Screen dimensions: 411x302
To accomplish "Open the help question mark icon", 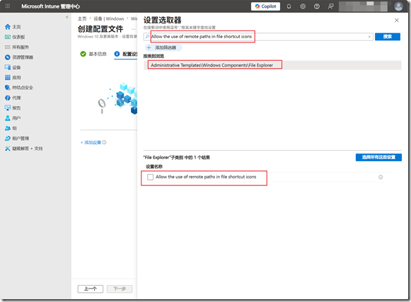I will point(317,6).
